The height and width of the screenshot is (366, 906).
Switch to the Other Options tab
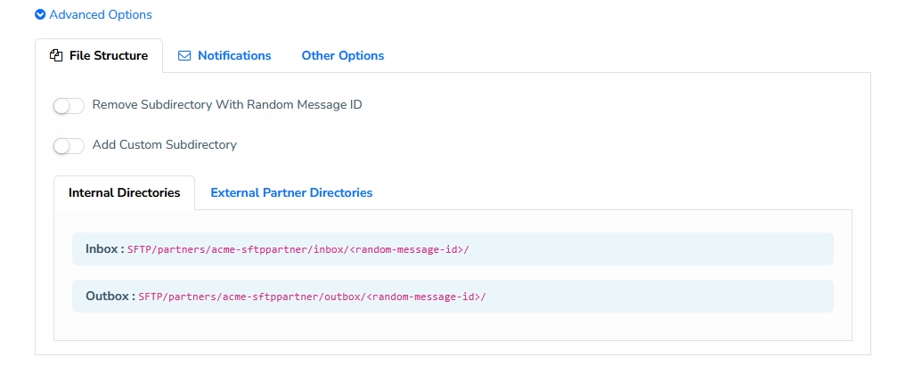tap(343, 56)
